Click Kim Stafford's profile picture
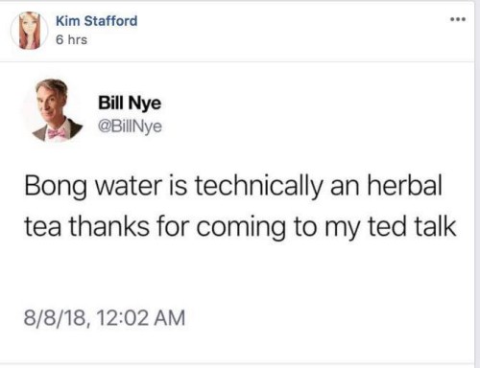Viewport: 480px width, 368px height. pyautogui.click(x=30, y=31)
